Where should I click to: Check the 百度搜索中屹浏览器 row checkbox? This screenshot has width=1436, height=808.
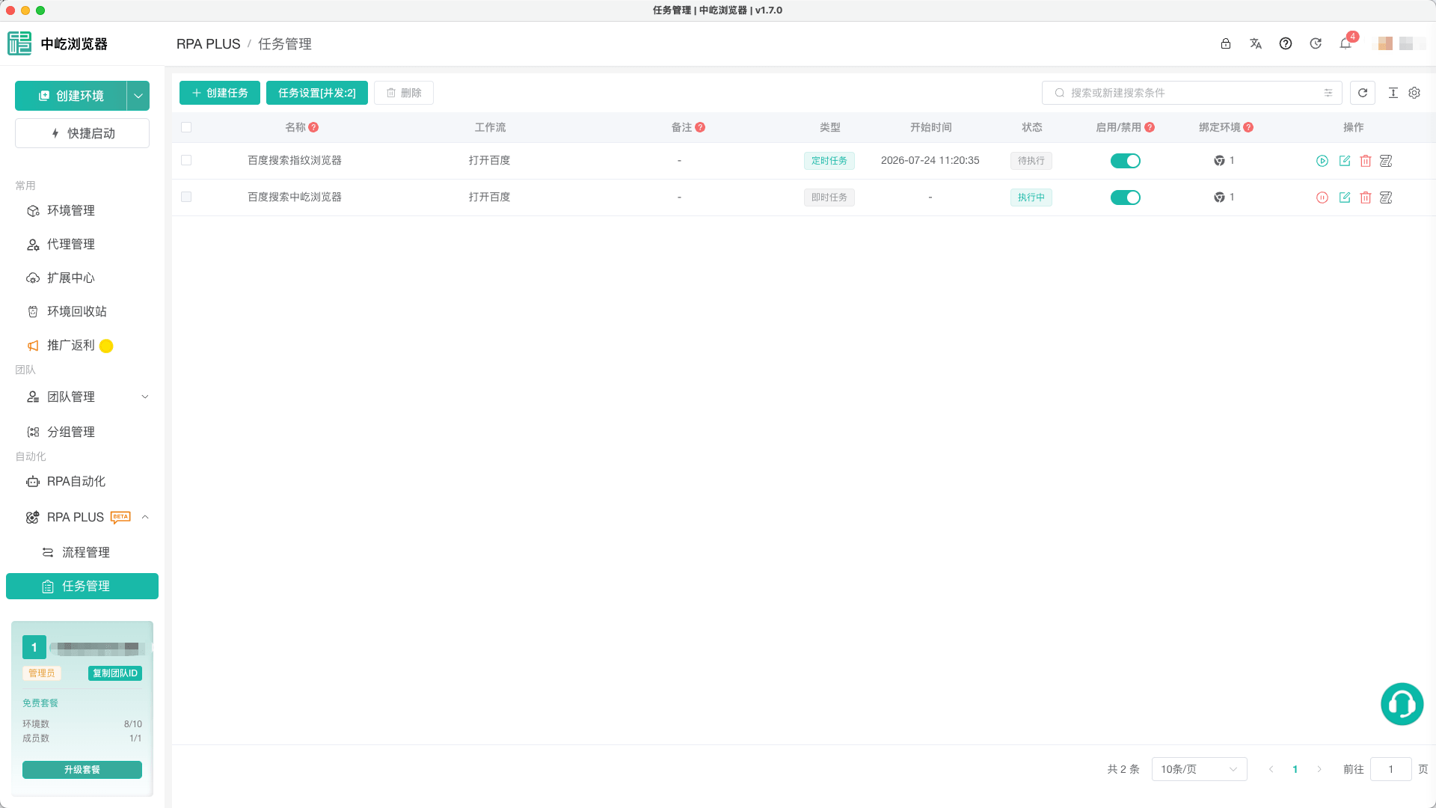point(186,197)
